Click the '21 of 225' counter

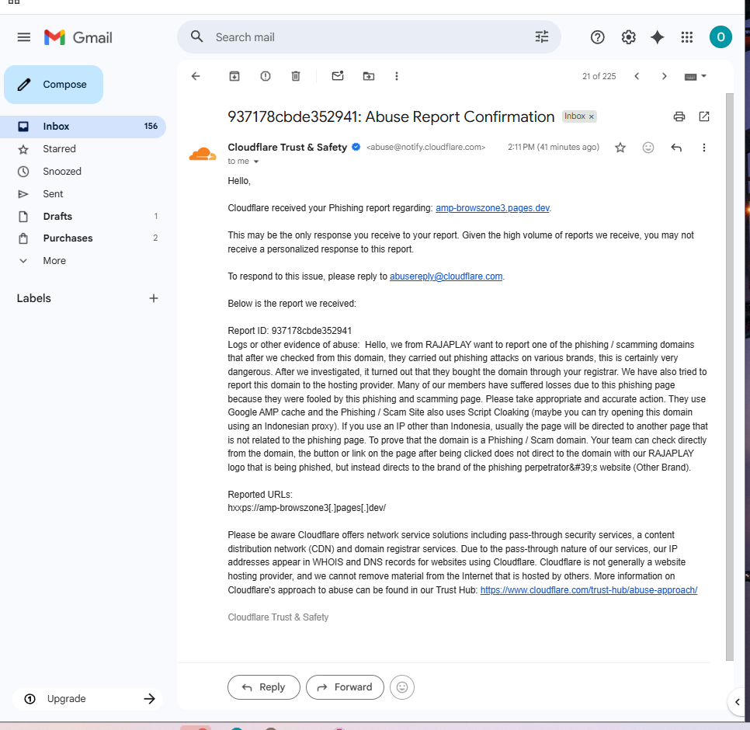(x=599, y=76)
